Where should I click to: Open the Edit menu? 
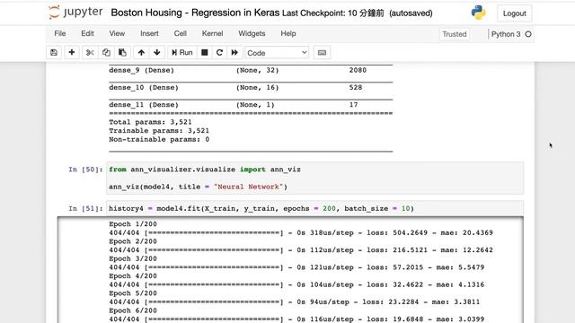[87, 33]
